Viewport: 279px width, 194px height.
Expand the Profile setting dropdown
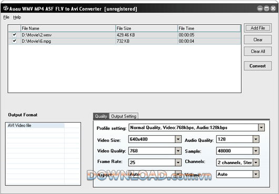point(261,128)
